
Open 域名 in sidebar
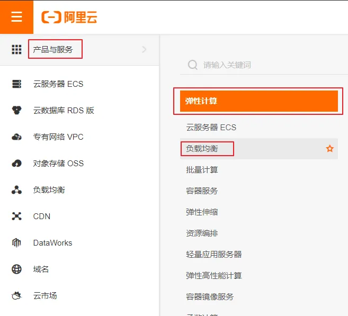[41, 269]
